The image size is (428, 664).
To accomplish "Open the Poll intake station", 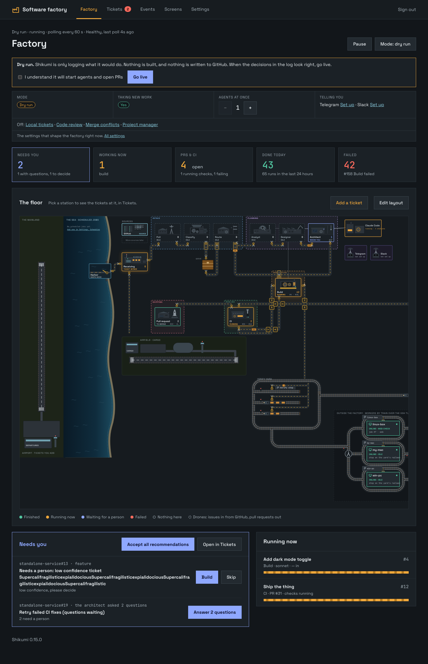I will (x=168, y=232).
